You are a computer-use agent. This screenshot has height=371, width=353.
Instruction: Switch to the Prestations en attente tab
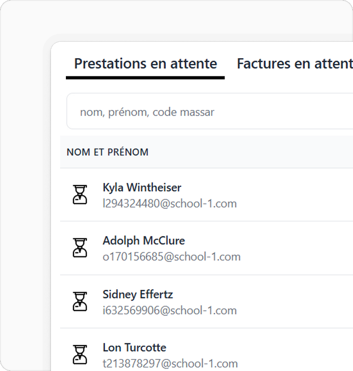145,63
